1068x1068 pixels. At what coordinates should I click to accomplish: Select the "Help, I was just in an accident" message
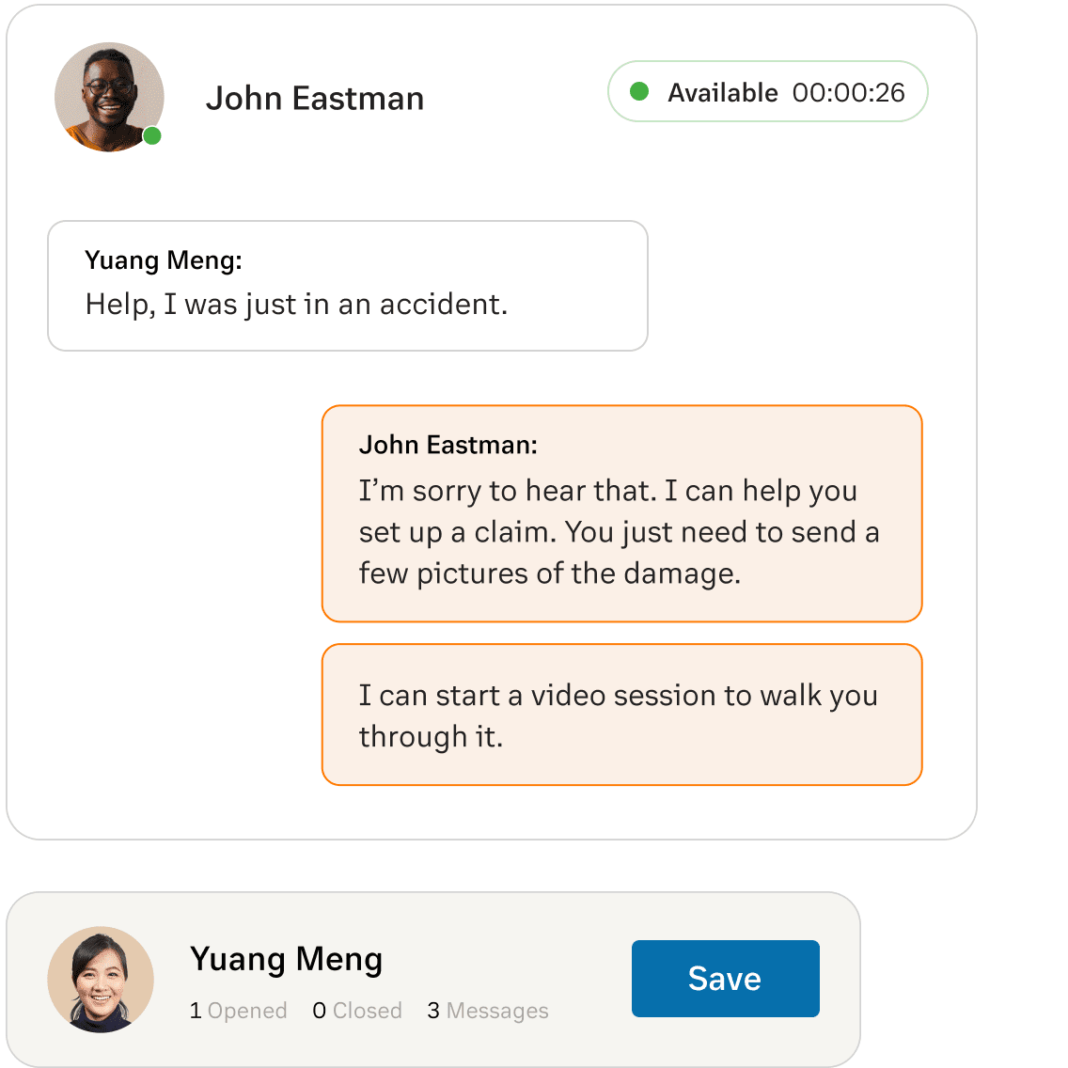pos(296,305)
